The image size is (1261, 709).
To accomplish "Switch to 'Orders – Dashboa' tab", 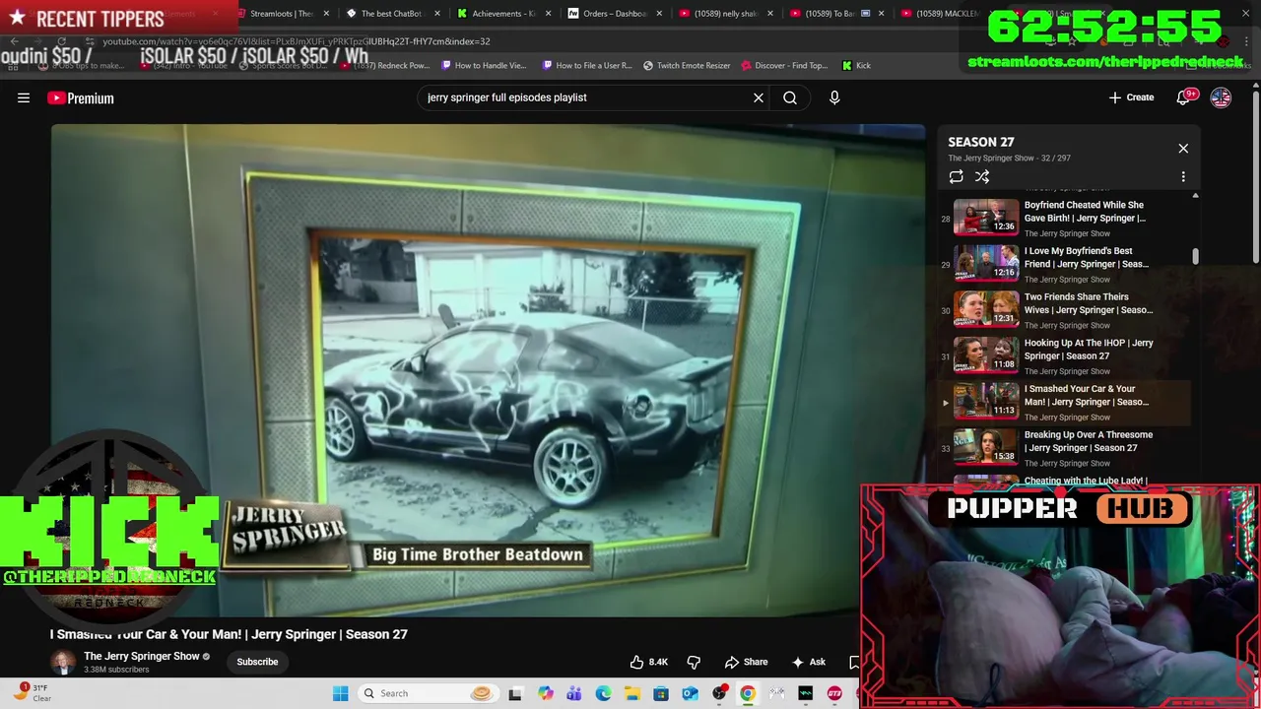I will click(614, 14).
